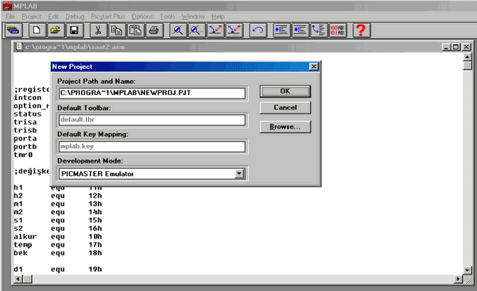Confirm New Project with OK

click(285, 91)
